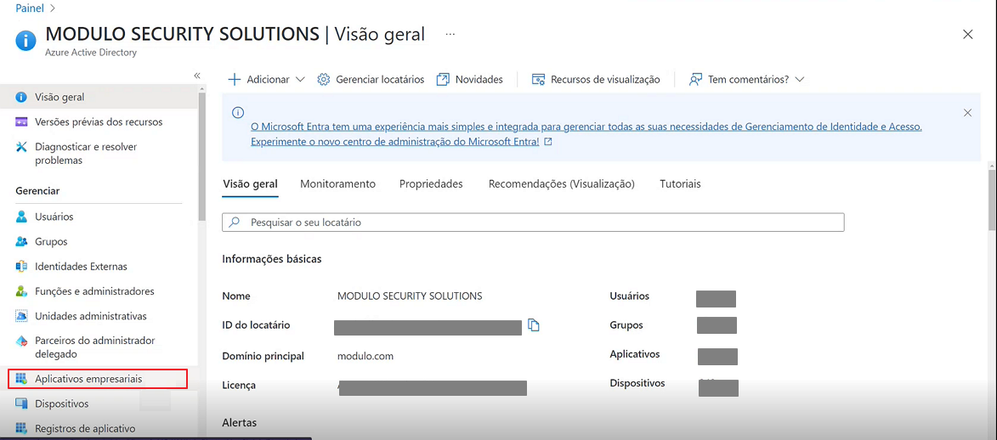Click the Recursos de visualização button
997x440 pixels.
[596, 80]
